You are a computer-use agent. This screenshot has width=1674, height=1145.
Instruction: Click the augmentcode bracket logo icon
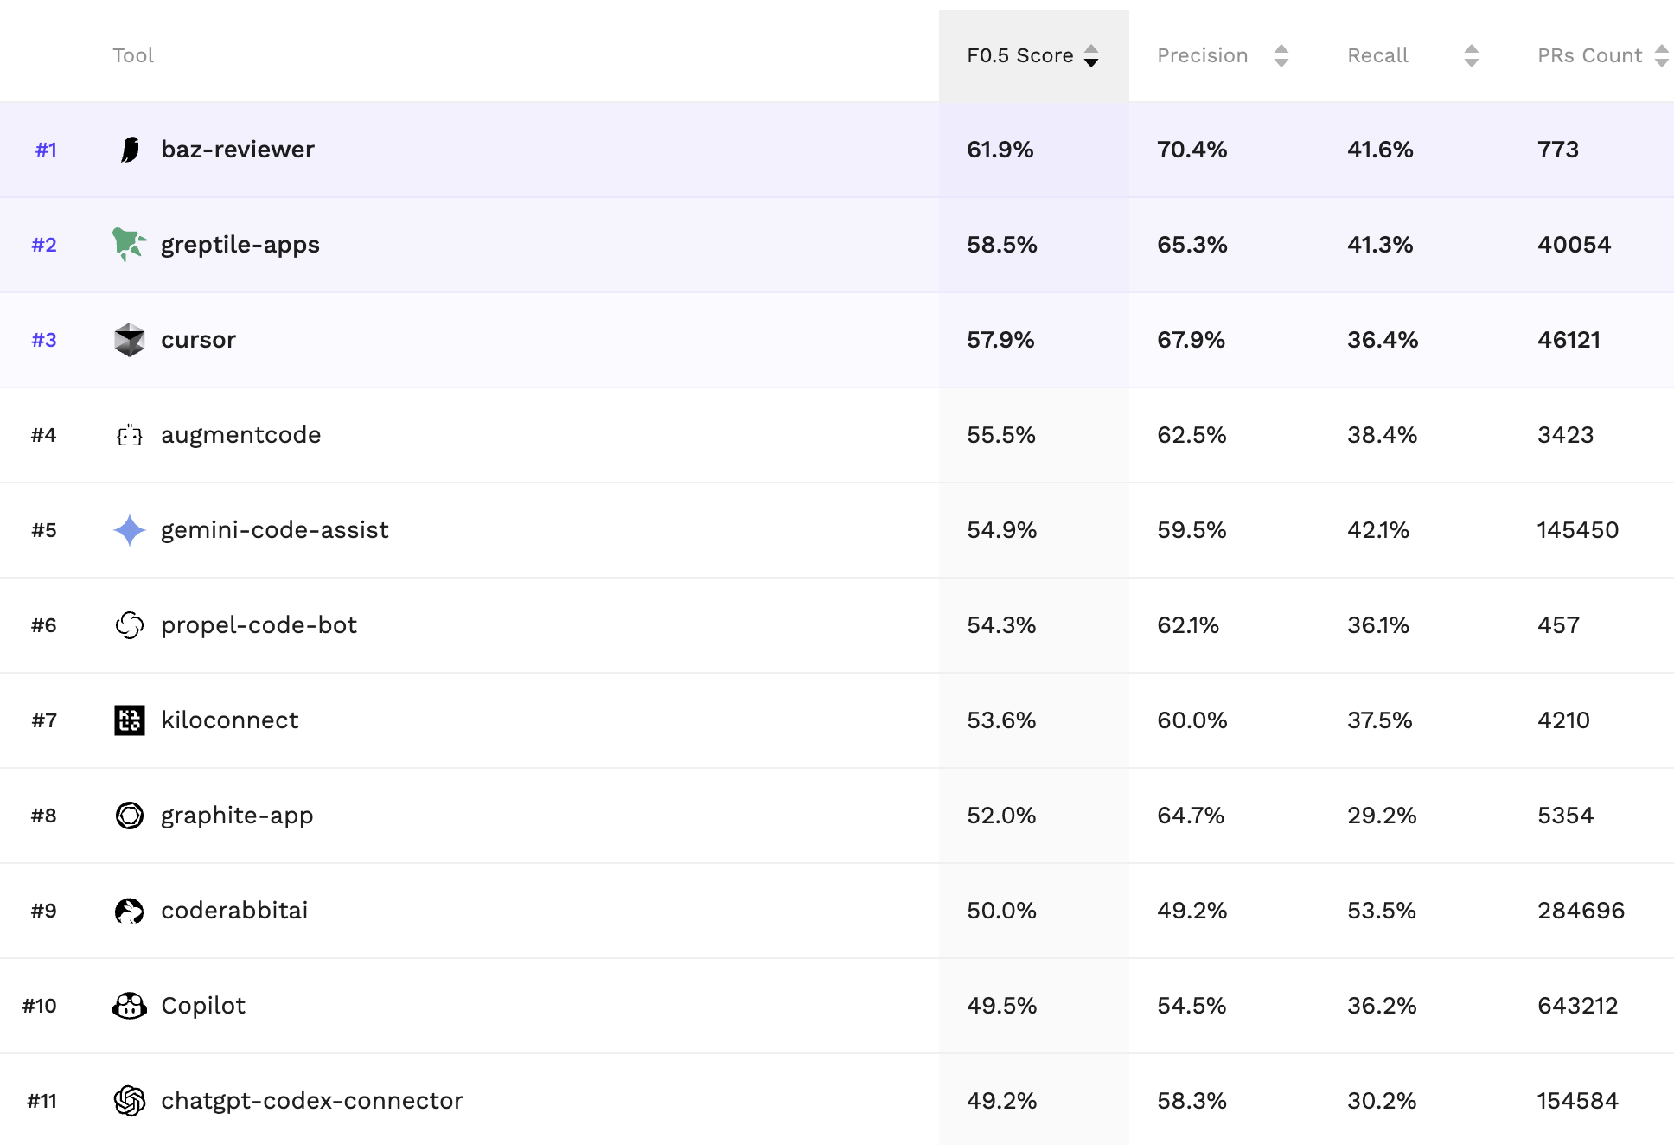(130, 435)
